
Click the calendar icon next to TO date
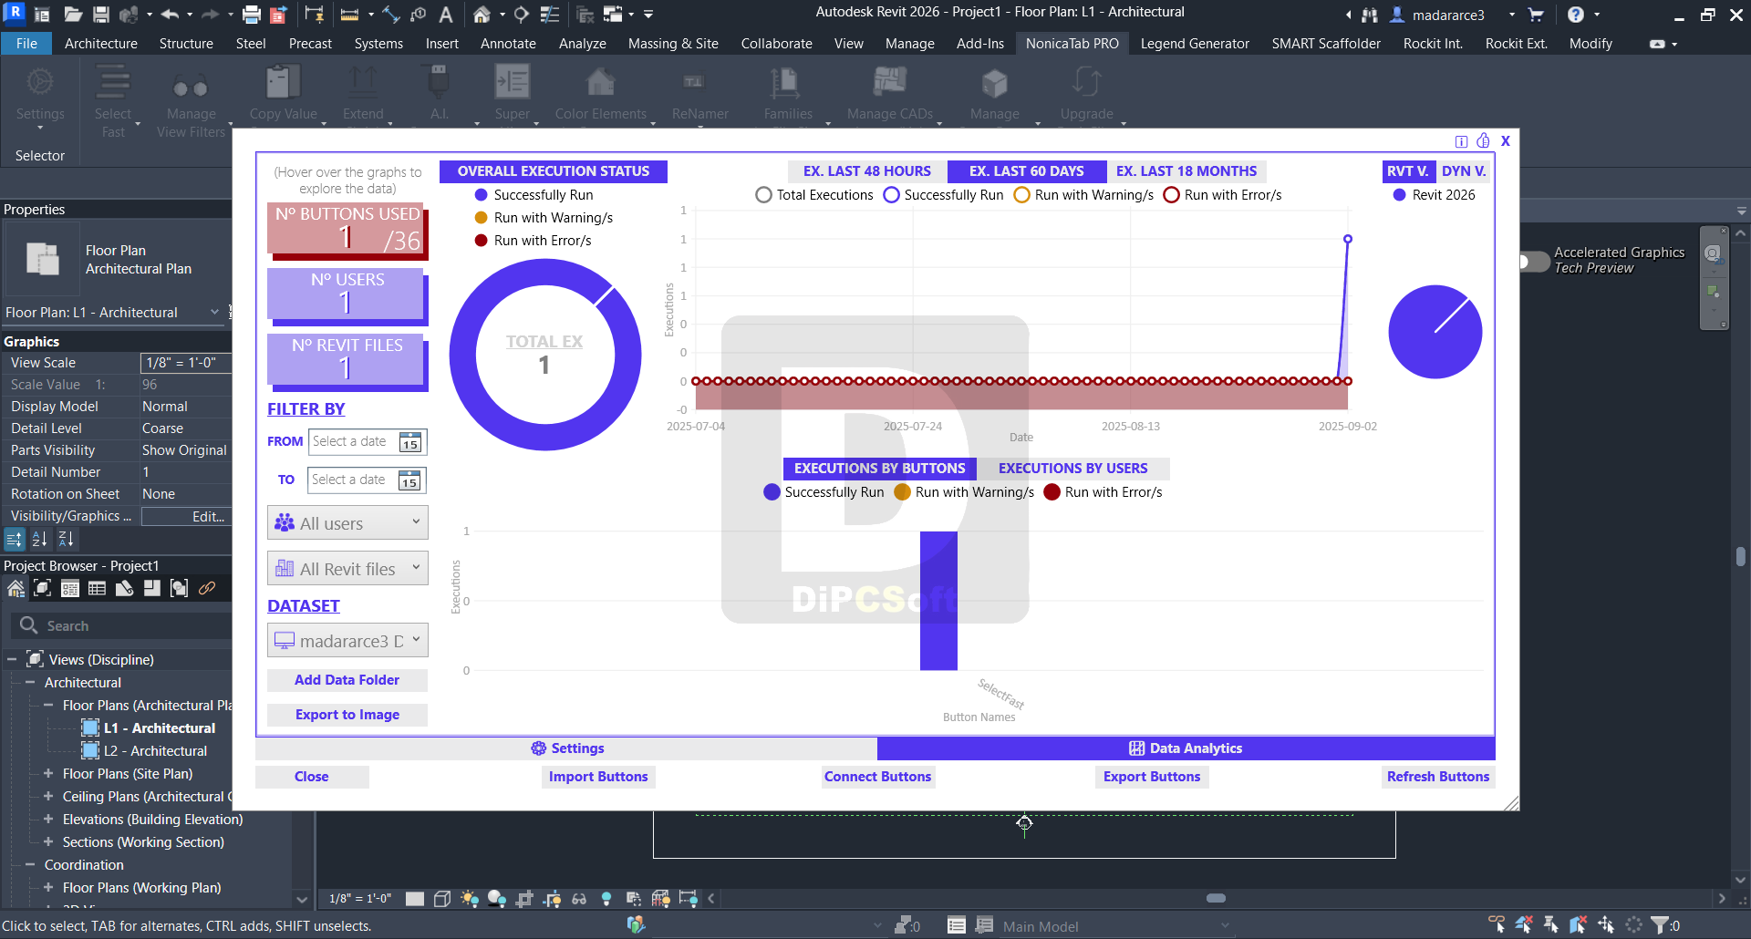click(x=409, y=480)
